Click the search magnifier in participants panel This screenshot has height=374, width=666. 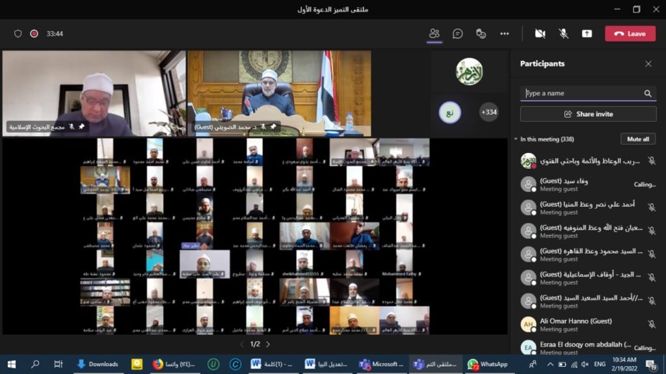(648, 94)
